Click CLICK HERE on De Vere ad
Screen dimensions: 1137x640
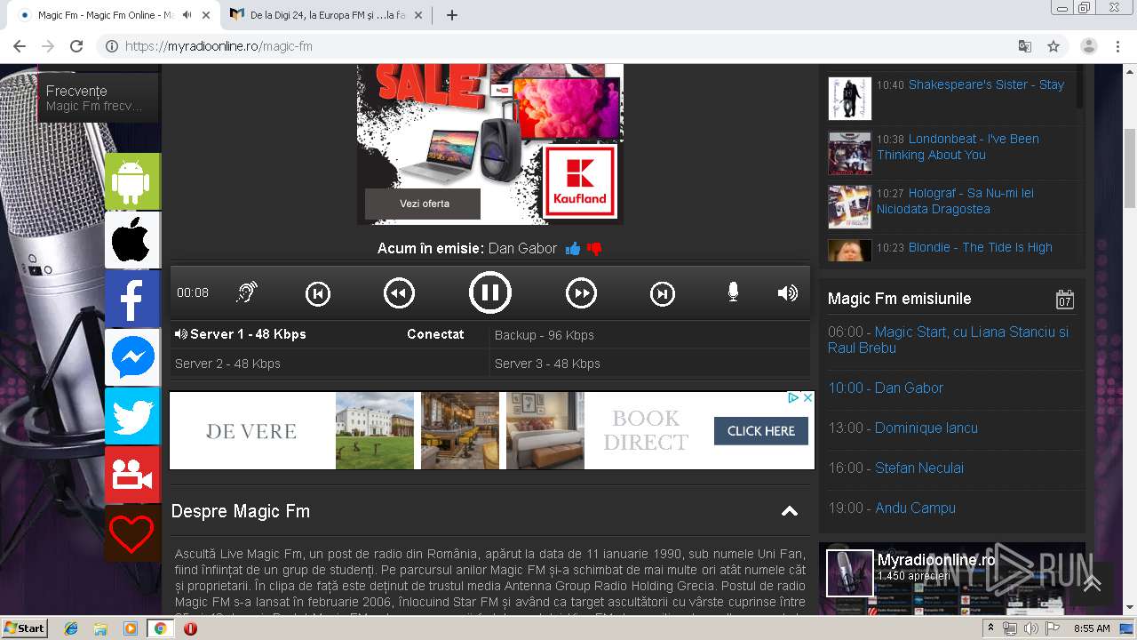click(x=760, y=431)
